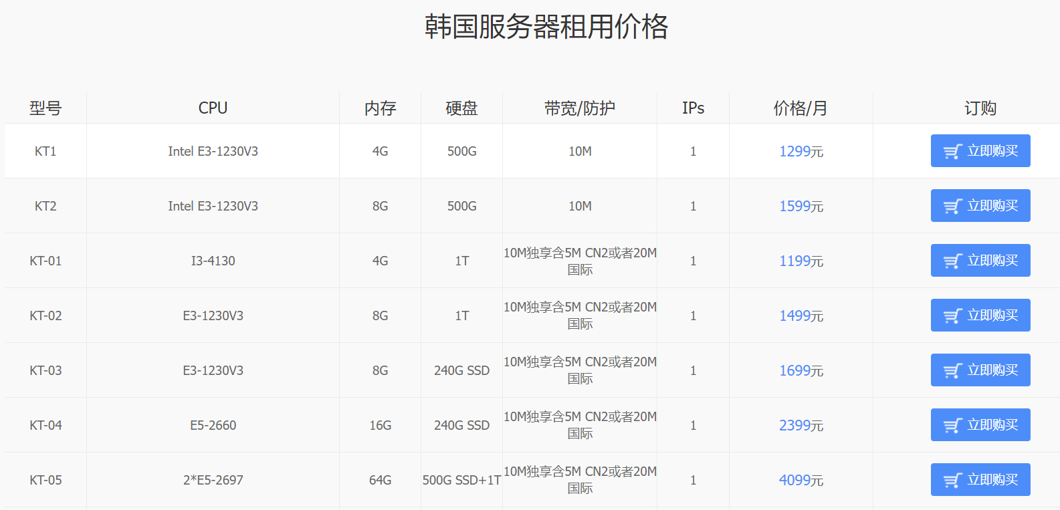Select the 带宽/防护 column header
The width and height of the screenshot is (1060, 510).
click(x=579, y=108)
